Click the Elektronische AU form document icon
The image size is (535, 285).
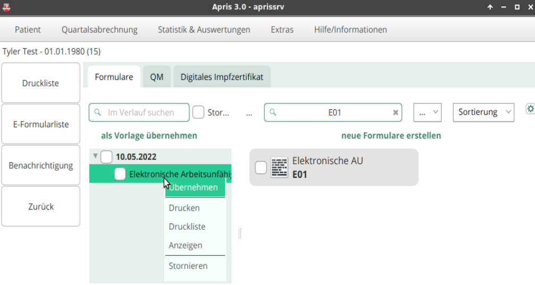[x=279, y=167]
